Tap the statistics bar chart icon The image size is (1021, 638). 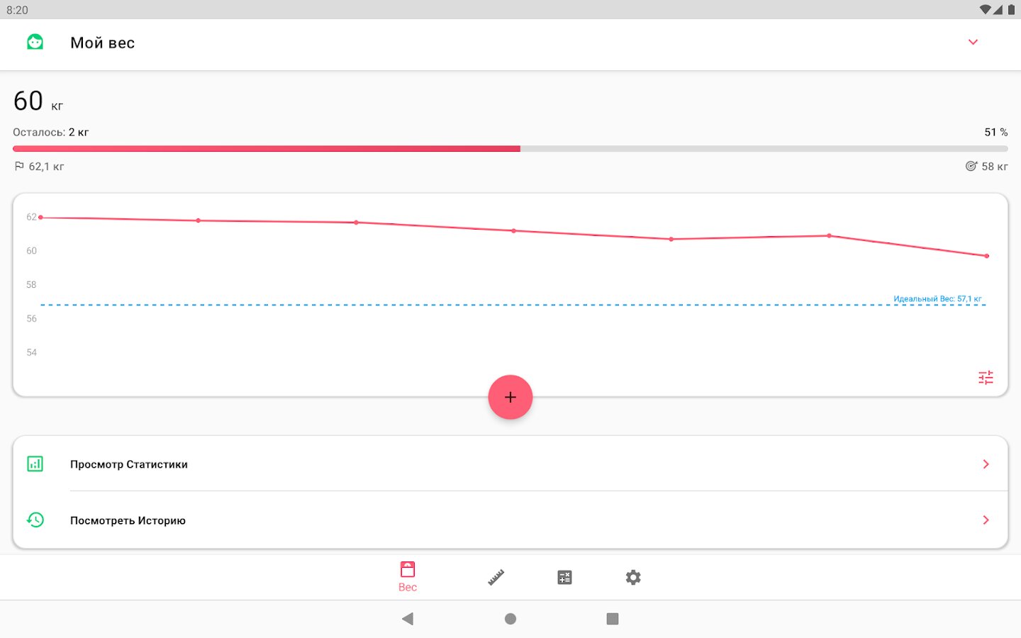(35, 464)
